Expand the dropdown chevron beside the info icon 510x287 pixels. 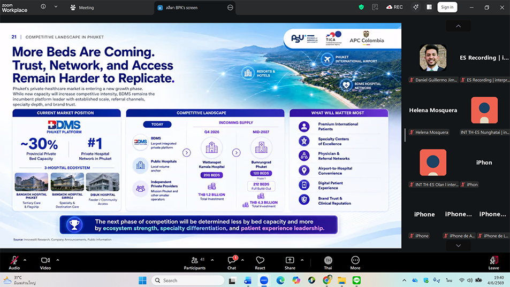coord(56,7)
